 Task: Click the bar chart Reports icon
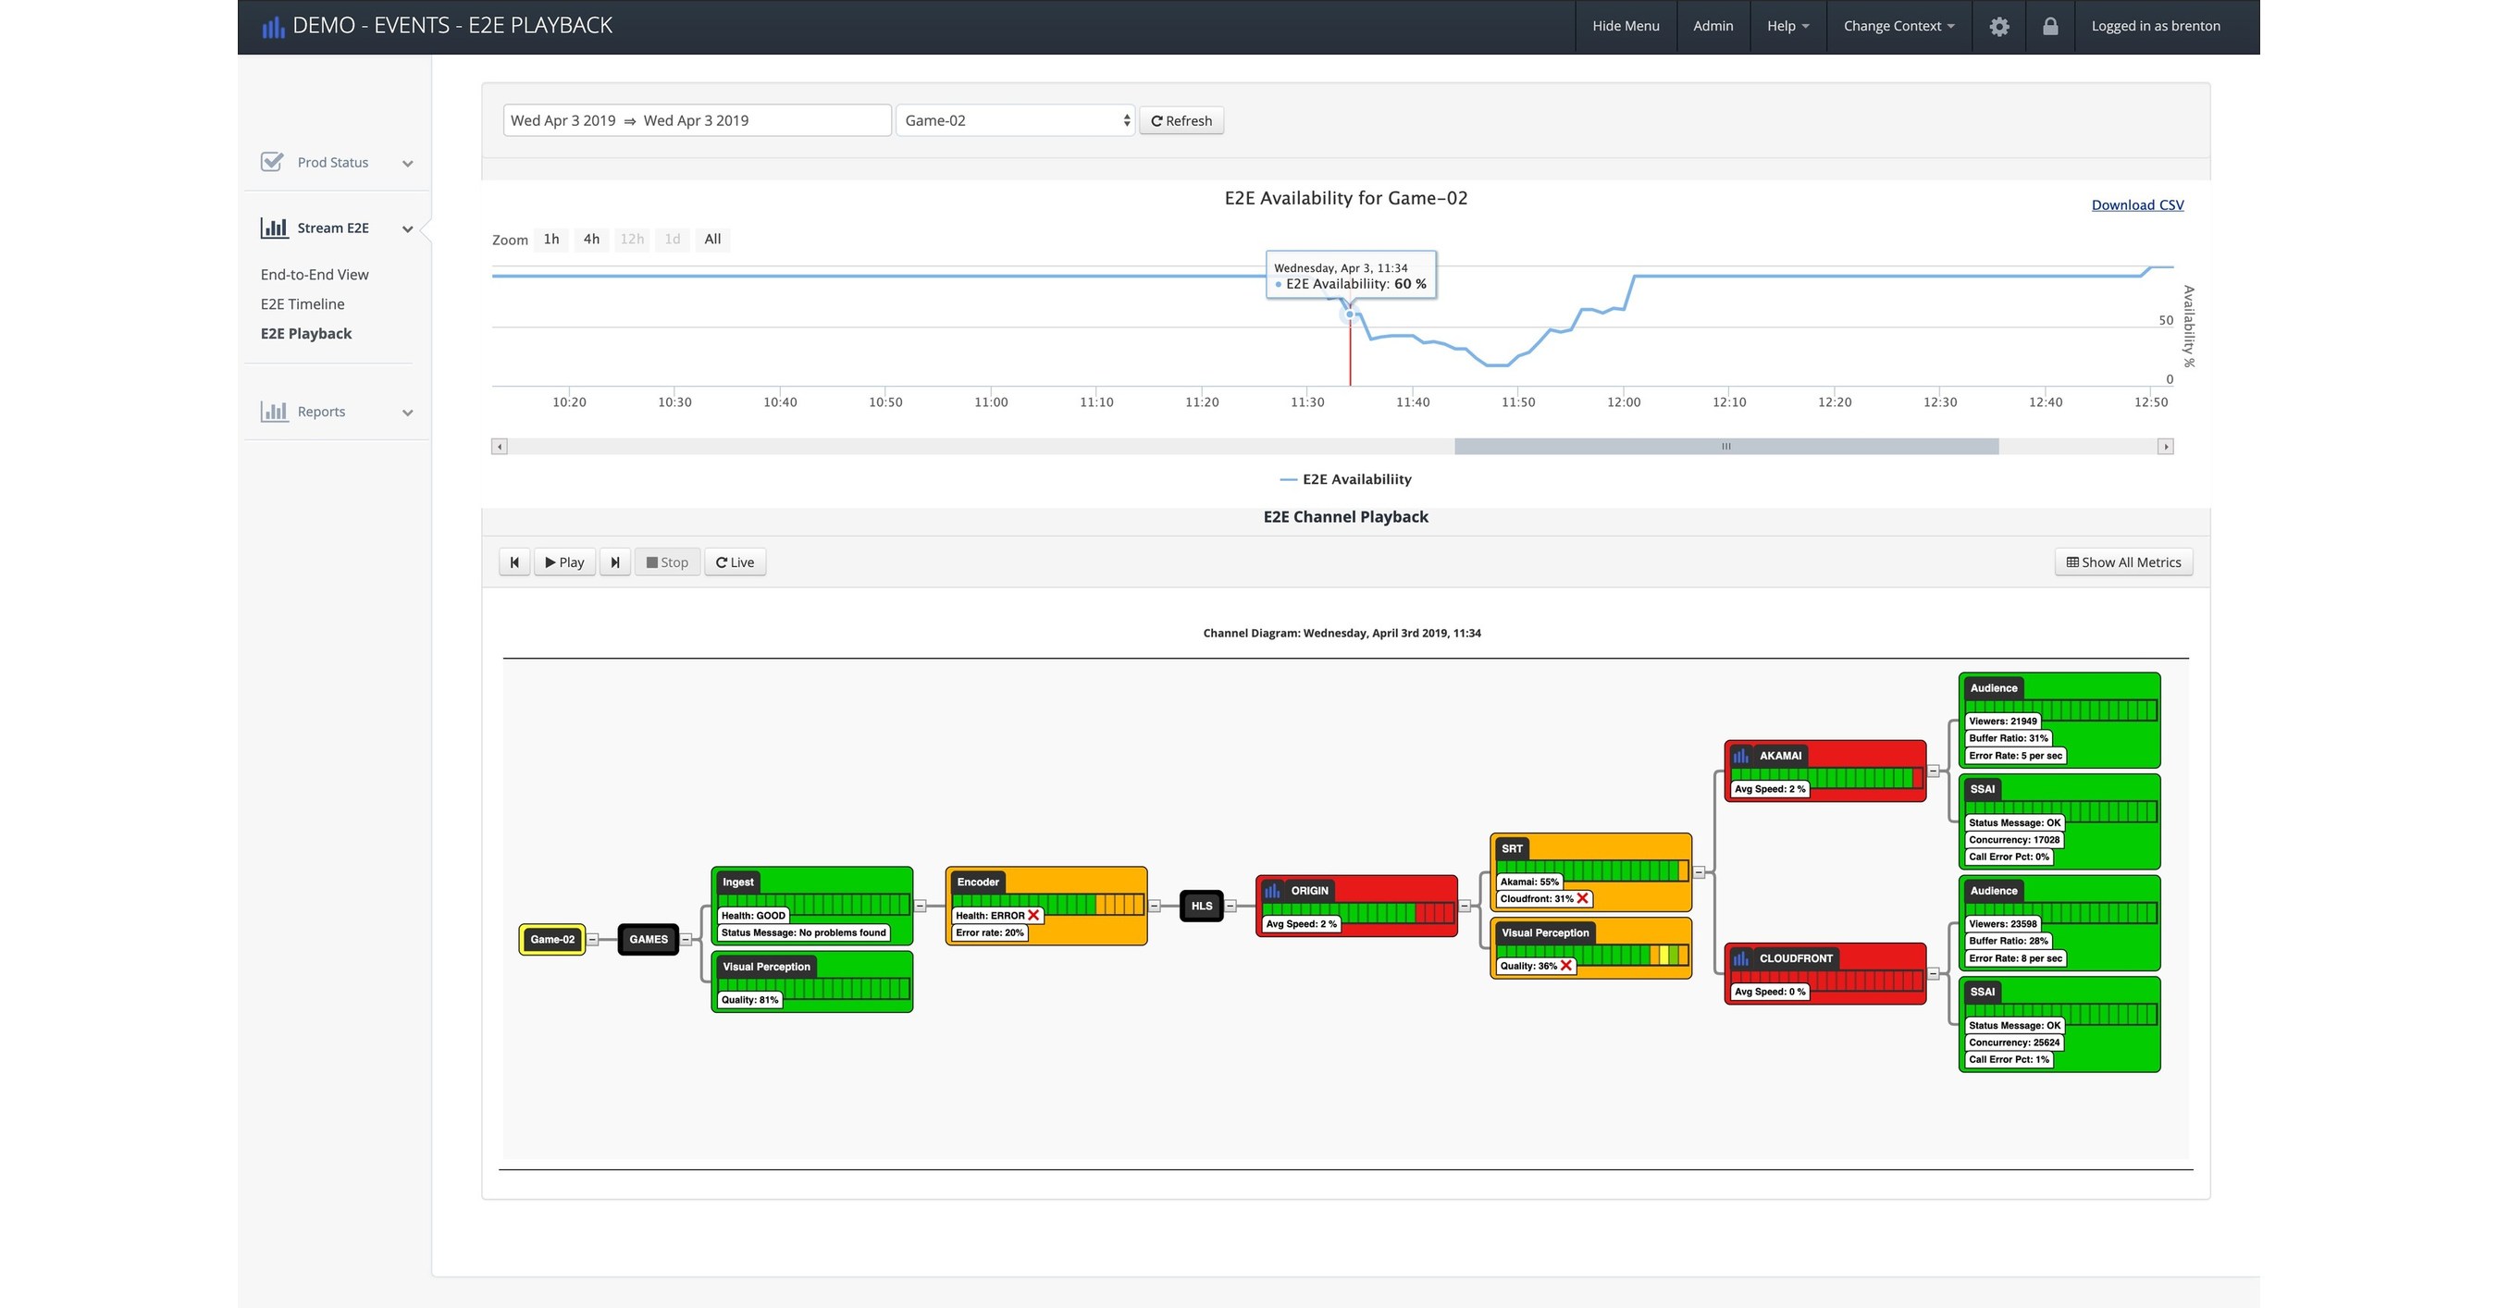273,412
